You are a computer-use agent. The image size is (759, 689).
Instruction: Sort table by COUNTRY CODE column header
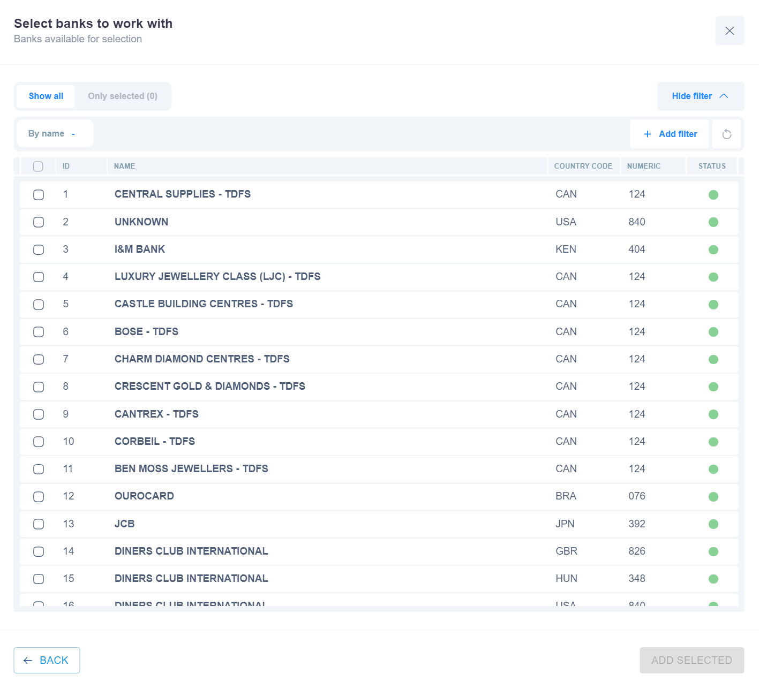582,166
